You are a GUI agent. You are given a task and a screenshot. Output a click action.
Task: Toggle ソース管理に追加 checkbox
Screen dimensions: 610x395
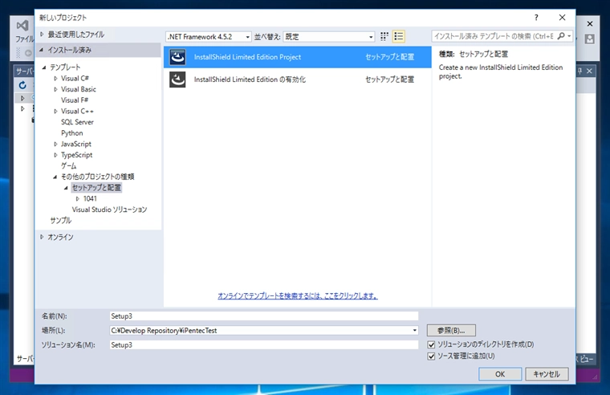pyautogui.click(x=431, y=356)
